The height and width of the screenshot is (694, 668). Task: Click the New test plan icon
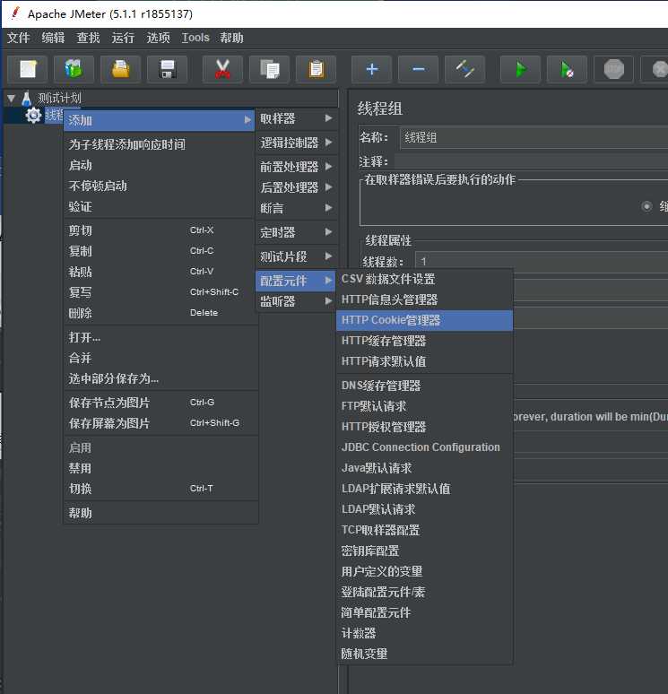pyautogui.click(x=28, y=69)
